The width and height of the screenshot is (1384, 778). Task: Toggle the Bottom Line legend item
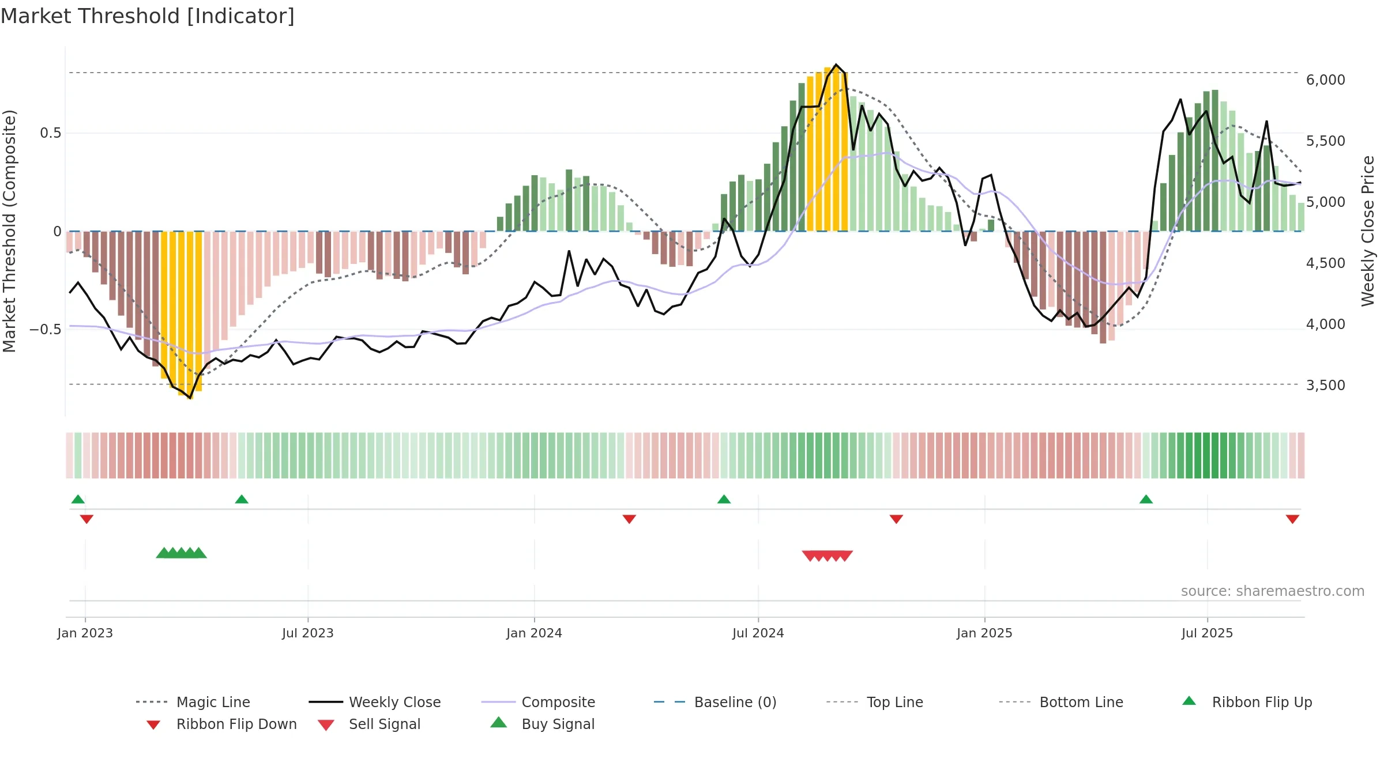[x=1061, y=702]
